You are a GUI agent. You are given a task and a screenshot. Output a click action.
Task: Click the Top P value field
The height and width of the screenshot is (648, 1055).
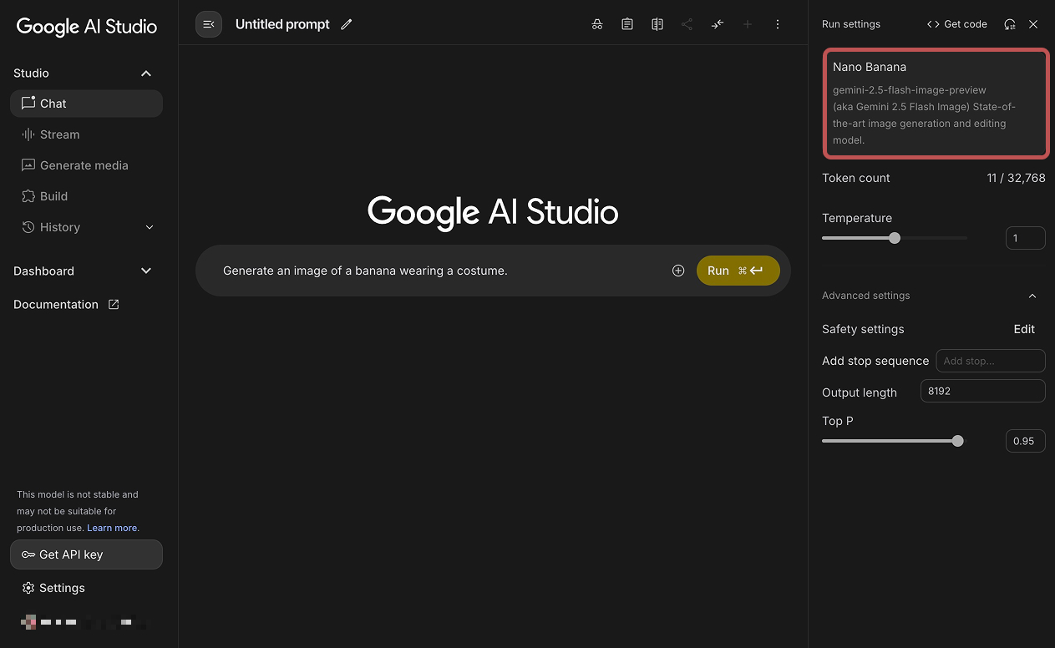(x=1026, y=441)
